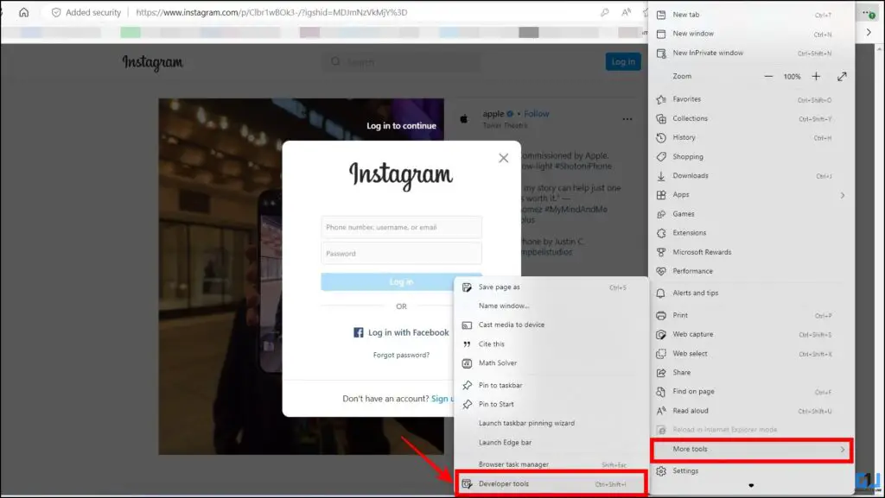Viewport: 885px width, 498px height.
Task: Click the Collections icon in menu
Action: [x=661, y=118]
